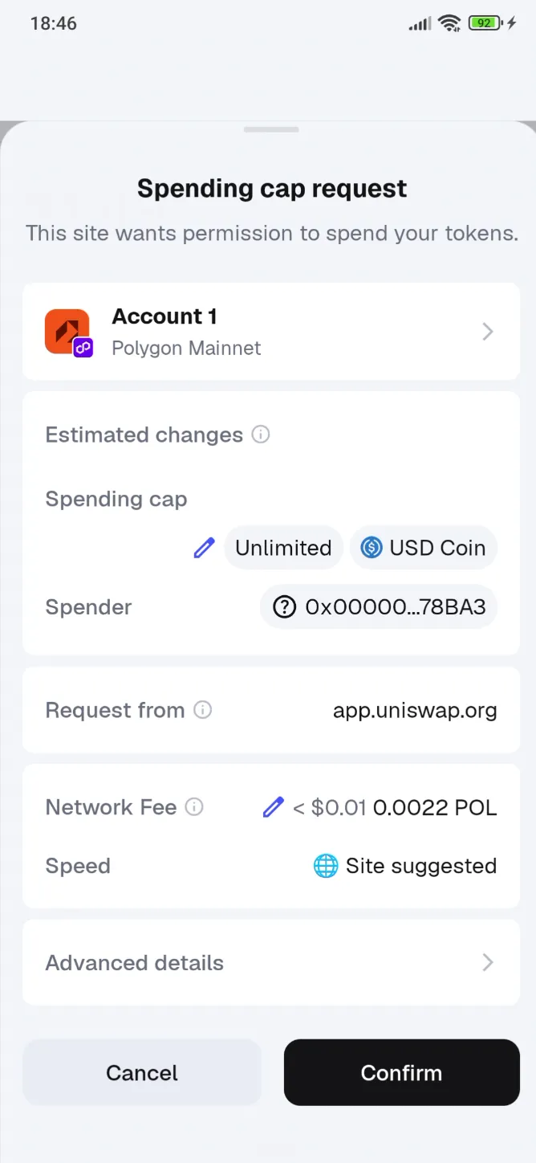Click the pencil icon to edit network fee
The width and height of the screenshot is (536, 1163).
pos(273,806)
